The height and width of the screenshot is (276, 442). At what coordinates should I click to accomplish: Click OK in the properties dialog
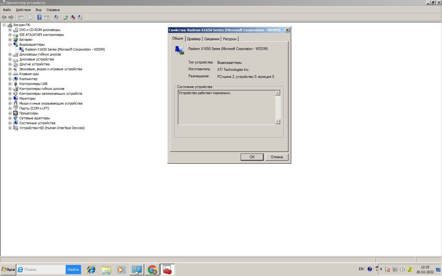tap(252, 157)
